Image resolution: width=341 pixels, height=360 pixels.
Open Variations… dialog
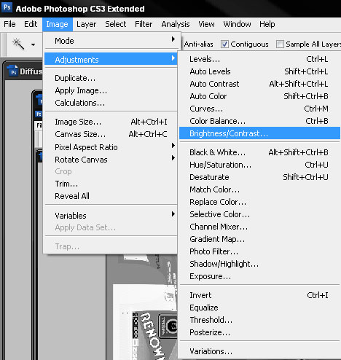(x=259, y=351)
